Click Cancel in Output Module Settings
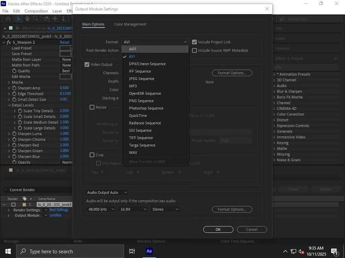This screenshot has width=345, height=258. [252, 229]
